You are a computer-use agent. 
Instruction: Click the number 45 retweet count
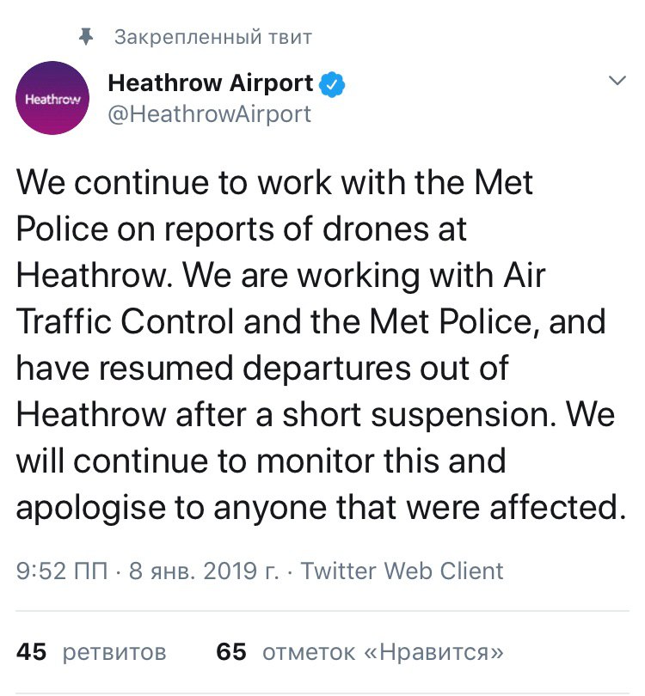tap(32, 651)
